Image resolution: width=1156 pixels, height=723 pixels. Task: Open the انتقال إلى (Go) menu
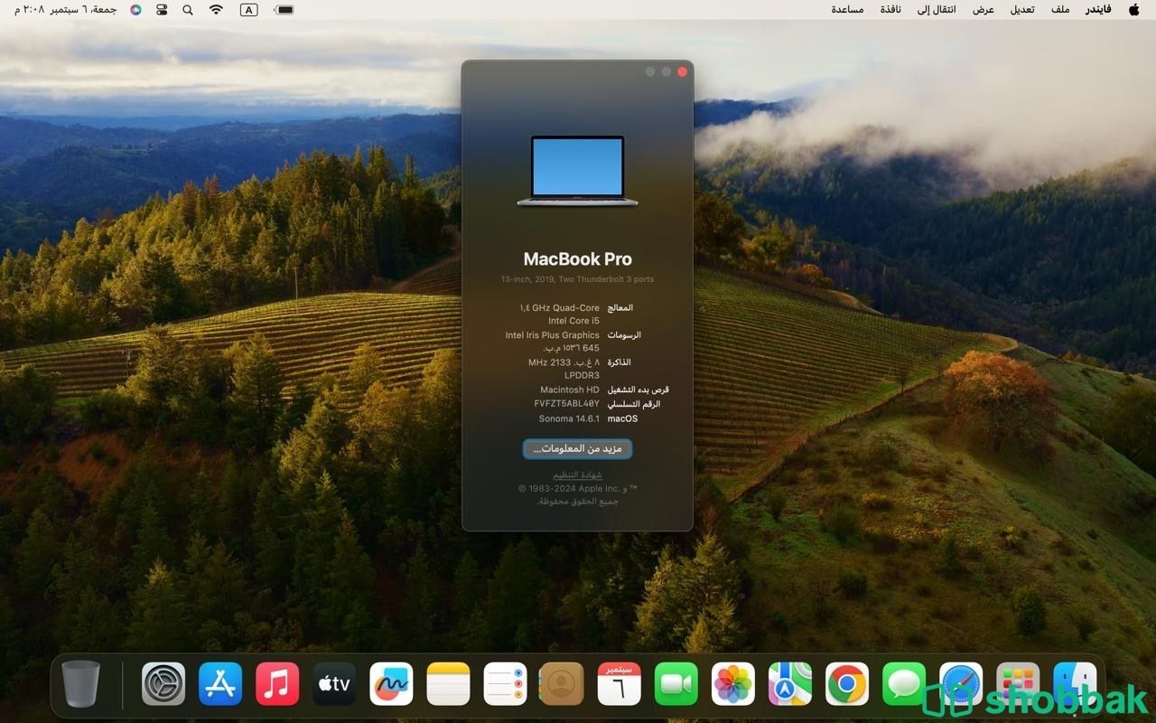click(937, 9)
